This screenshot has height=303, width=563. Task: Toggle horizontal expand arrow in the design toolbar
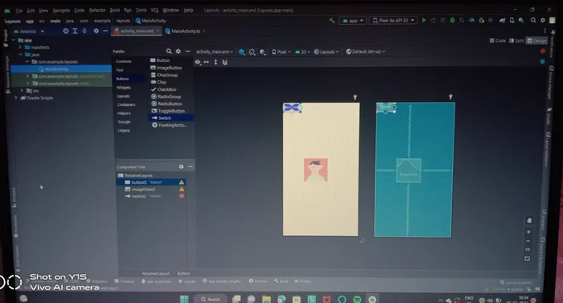point(206,62)
